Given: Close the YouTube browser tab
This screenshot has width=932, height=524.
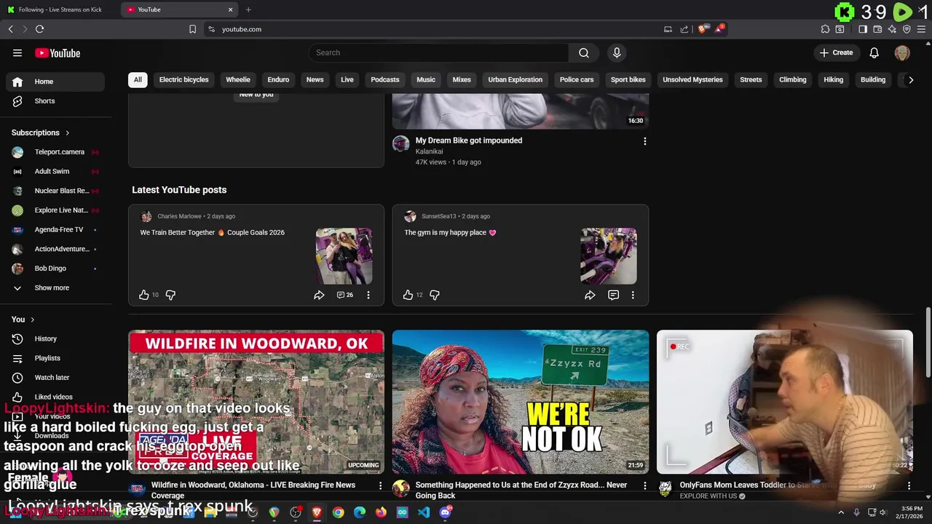Looking at the screenshot, I should coord(230,9).
